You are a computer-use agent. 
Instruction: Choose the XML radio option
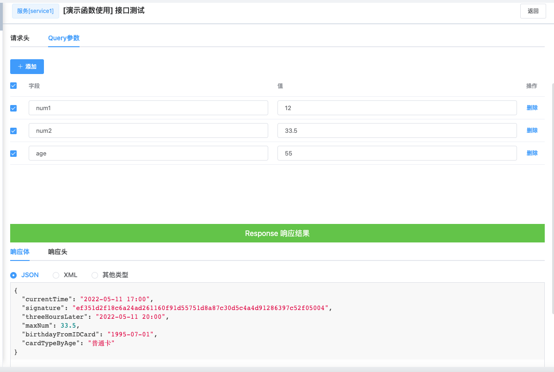[x=56, y=275]
